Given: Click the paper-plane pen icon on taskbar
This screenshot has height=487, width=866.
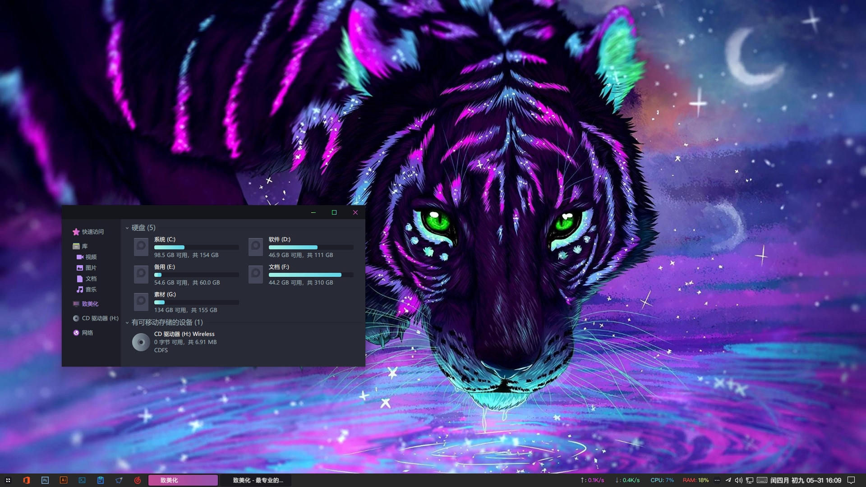Looking at the screenshot, I should click(x=119, y=480).
